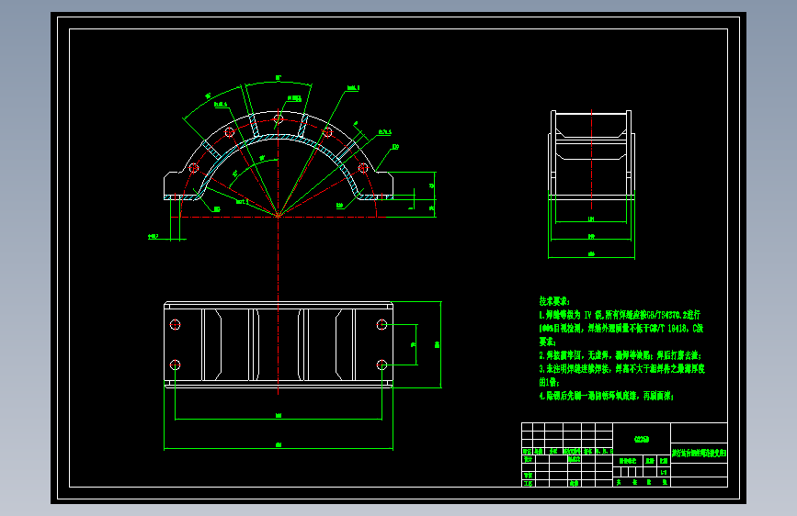Screen dimensions: 797x516
Task: Select the widest dimension under the side view
Action: 591,253
